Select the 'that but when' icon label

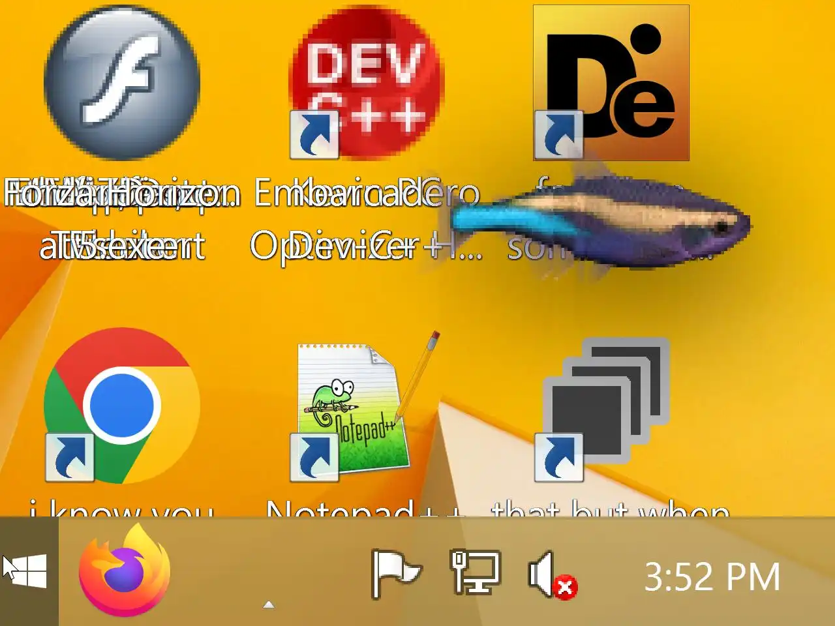pyautogui.click(x=611, y=509)
